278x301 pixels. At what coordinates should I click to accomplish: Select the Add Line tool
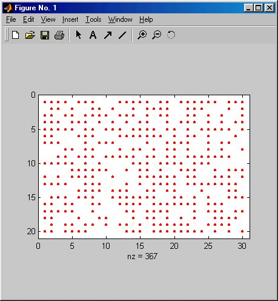(x=122, y=35)
